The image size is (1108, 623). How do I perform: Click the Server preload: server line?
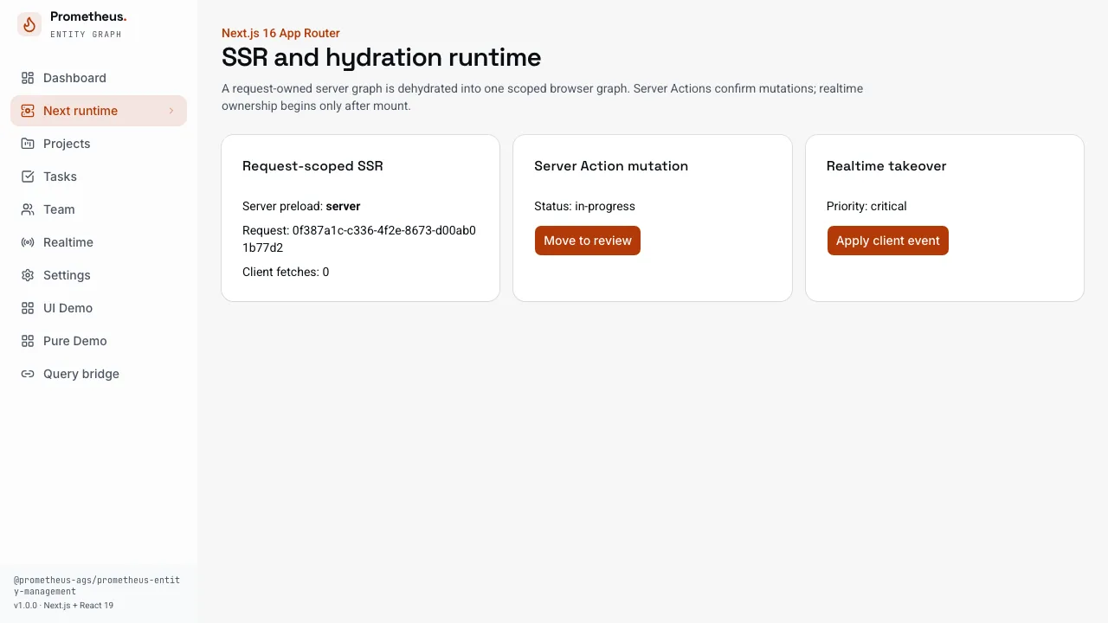301,206
